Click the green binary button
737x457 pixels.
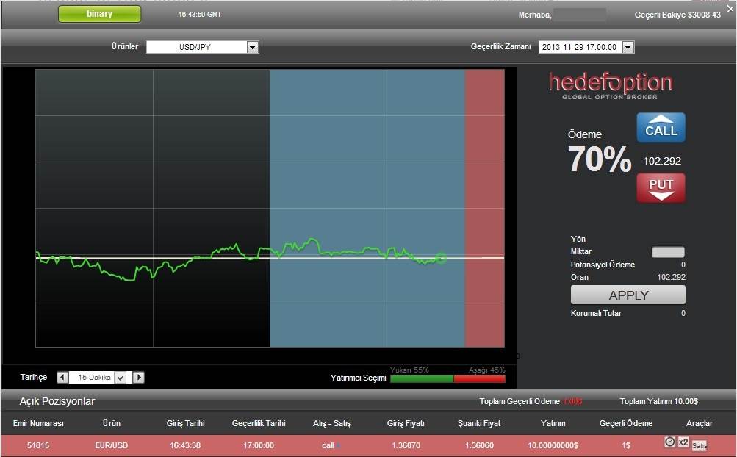(x=99, y=14)
